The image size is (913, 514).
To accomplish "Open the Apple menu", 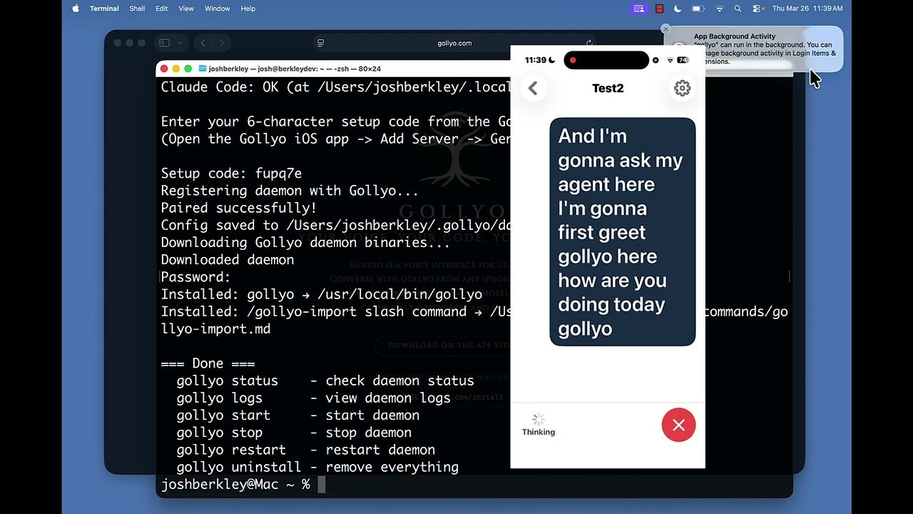I will point(76,9).
